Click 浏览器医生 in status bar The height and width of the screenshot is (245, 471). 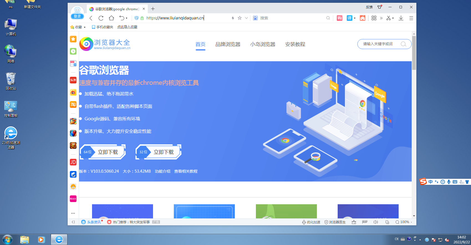(335, 222)
